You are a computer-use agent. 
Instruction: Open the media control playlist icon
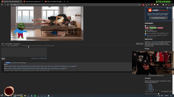coord(166,5)
